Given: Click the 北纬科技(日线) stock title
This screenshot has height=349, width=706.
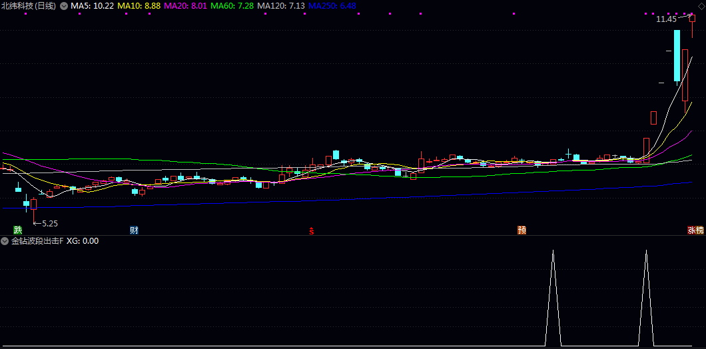Looking at the screenshot, I should (x=29, y=6).
